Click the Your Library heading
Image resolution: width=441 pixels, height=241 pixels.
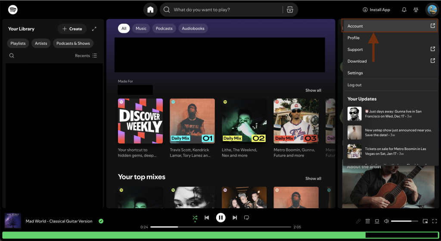pos(21,29)
